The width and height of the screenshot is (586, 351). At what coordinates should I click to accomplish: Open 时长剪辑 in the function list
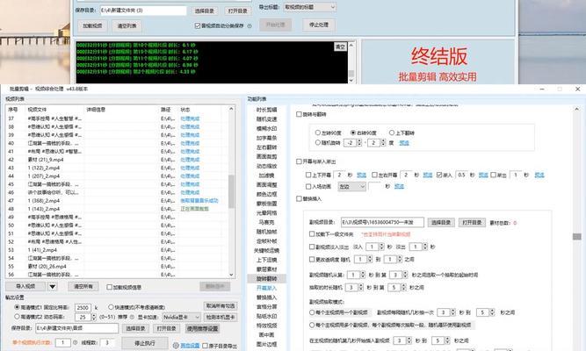266,110
